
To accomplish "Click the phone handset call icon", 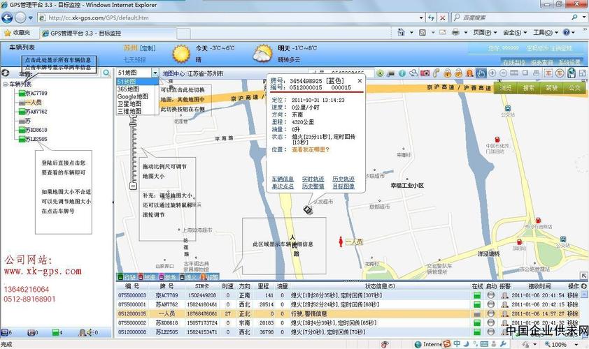I will pyautogui.click(x=436, y=73).
